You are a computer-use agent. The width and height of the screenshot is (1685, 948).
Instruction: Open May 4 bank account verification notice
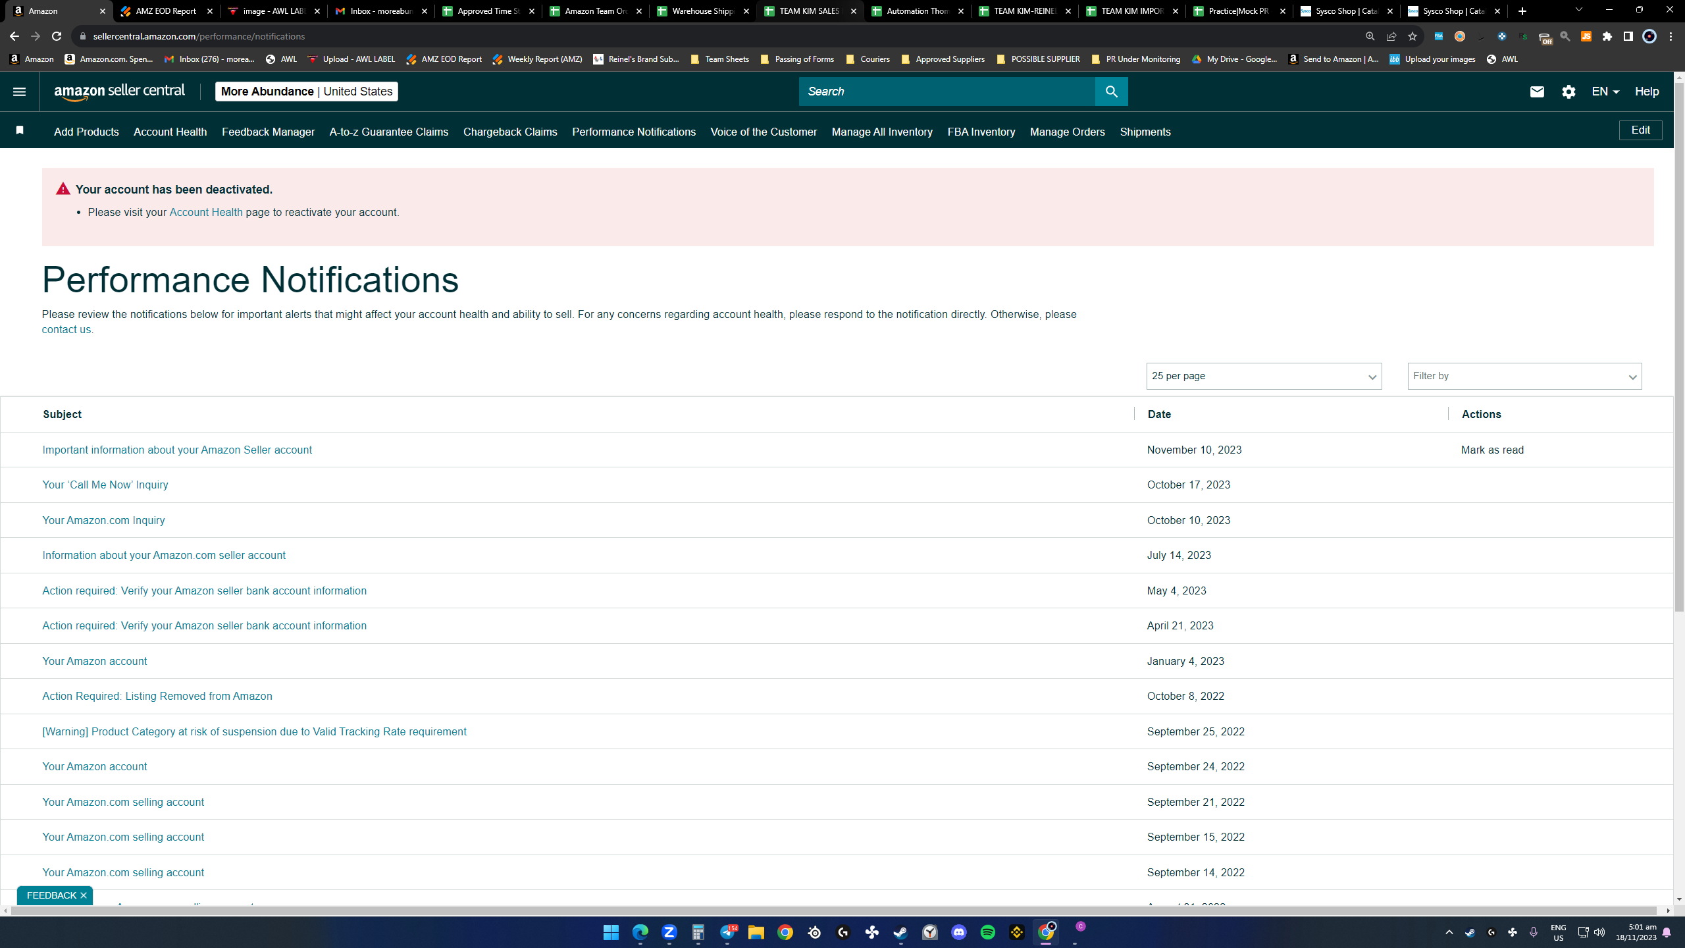click(205, 591)
